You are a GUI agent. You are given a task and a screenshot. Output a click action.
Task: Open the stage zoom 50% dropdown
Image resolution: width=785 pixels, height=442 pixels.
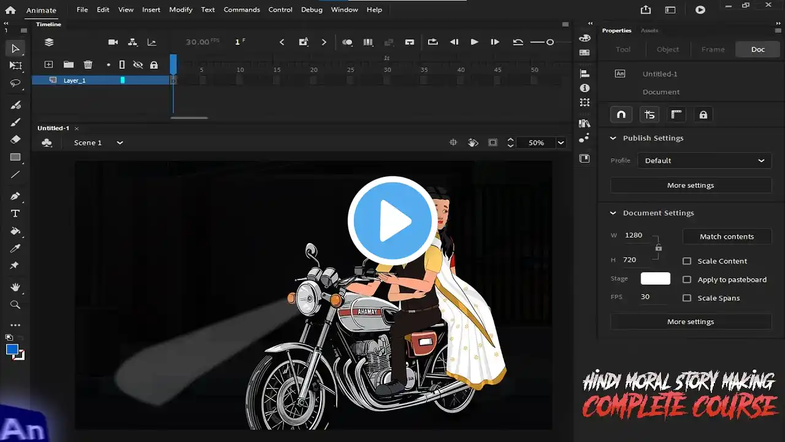pos(561,142)
